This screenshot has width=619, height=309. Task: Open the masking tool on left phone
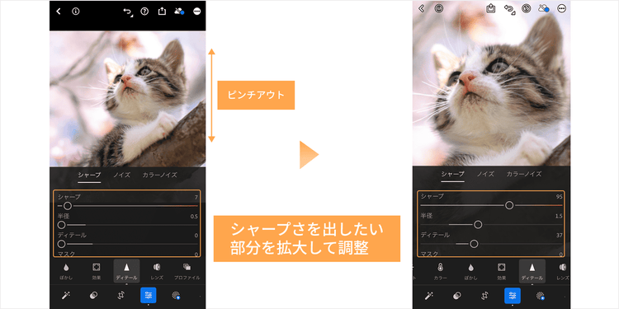pos(176,296)
